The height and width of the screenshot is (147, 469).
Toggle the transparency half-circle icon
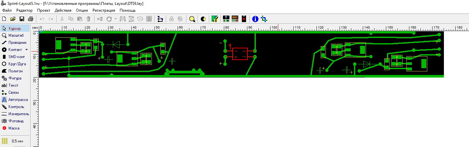203,19
